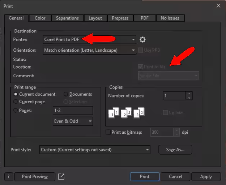
Task: Click the help question mark button
Action: click(9, 176)
